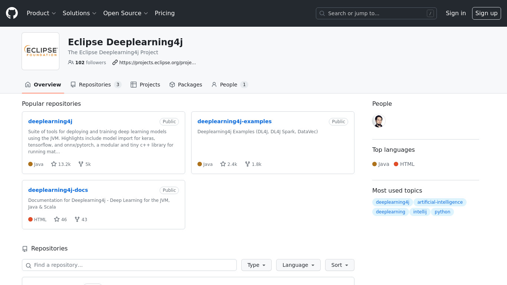Screen dimensions: 507x285
Task: Open the Solutions menu
Action: 79,13
